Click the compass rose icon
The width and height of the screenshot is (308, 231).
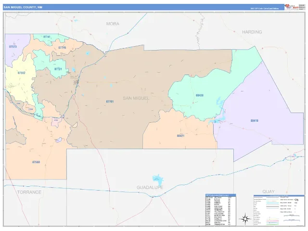(x=245, y=218)
